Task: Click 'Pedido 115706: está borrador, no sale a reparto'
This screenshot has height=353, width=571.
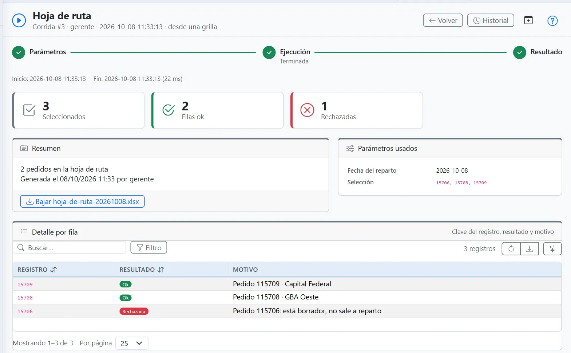Action: tap(307, 311)
